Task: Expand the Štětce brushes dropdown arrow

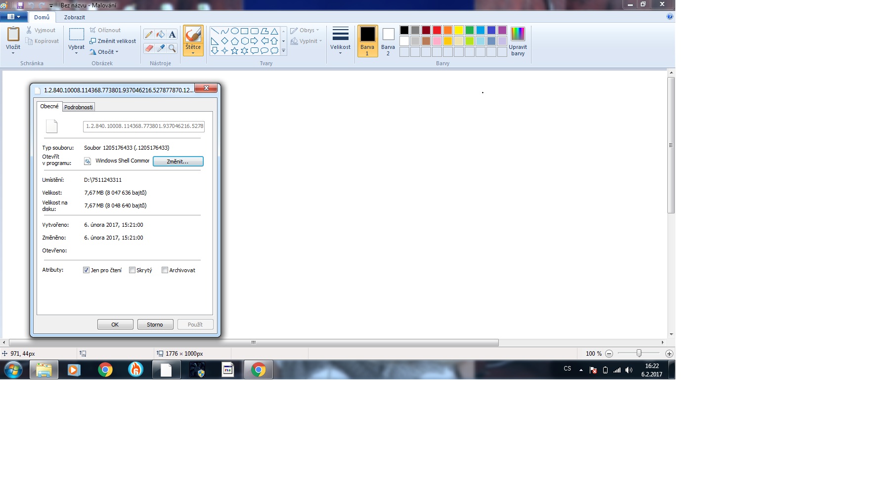Action: coord(193,53)
